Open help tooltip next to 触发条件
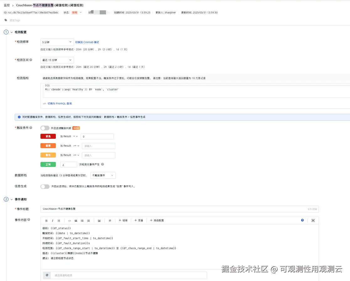 pyautogui.click(x=31, y=128)
